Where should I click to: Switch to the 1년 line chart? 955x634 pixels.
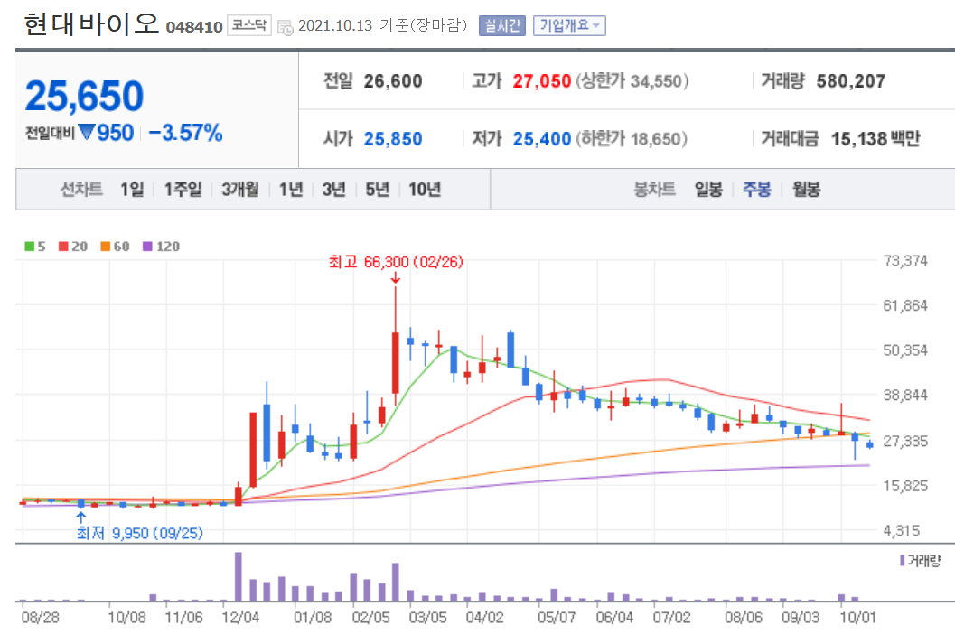(x=291, y=190)
